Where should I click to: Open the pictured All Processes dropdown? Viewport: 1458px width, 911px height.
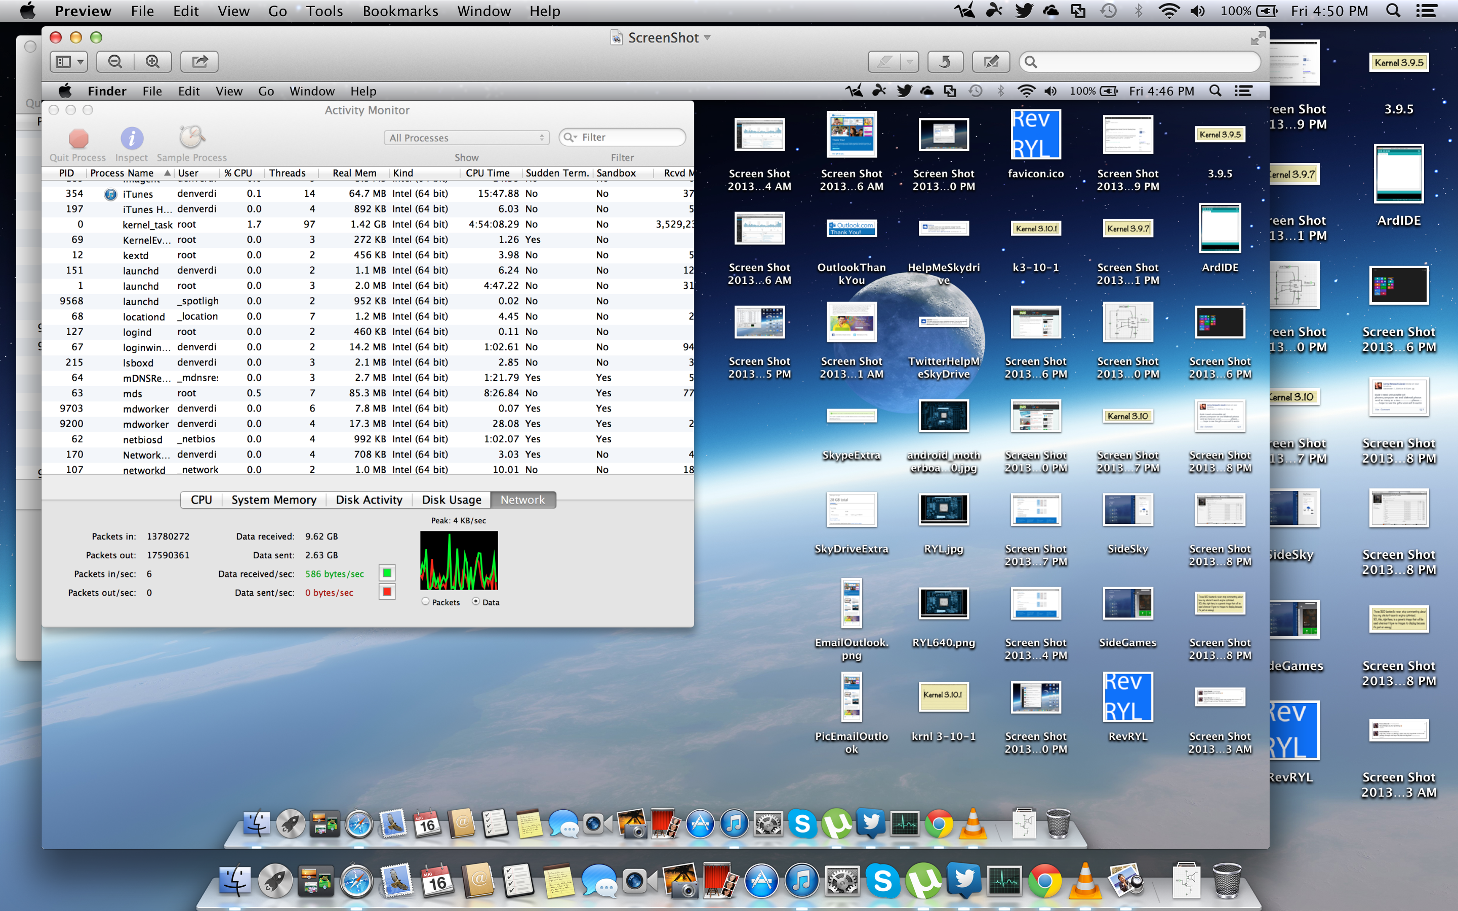tap(467, 138)
